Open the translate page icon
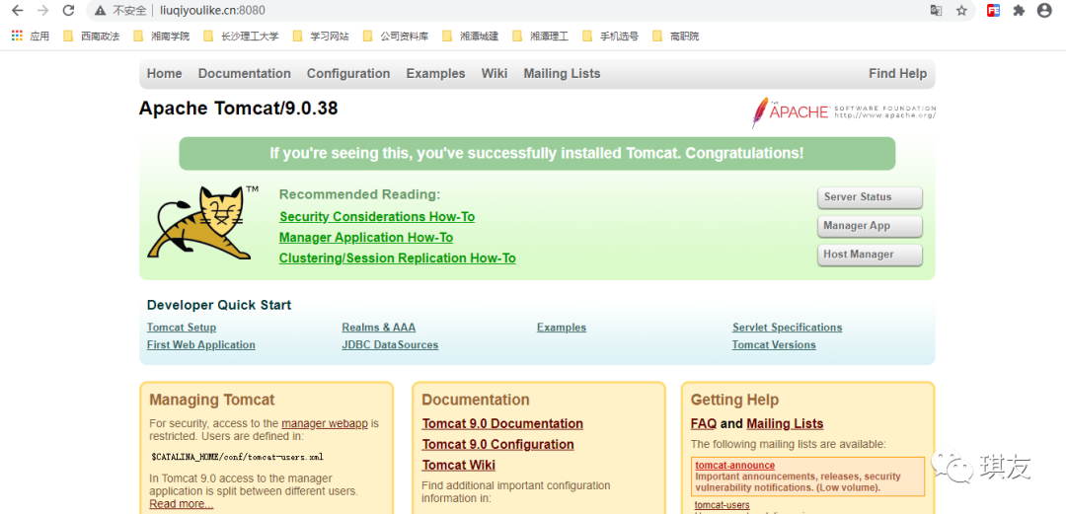 tap(936, 10)
